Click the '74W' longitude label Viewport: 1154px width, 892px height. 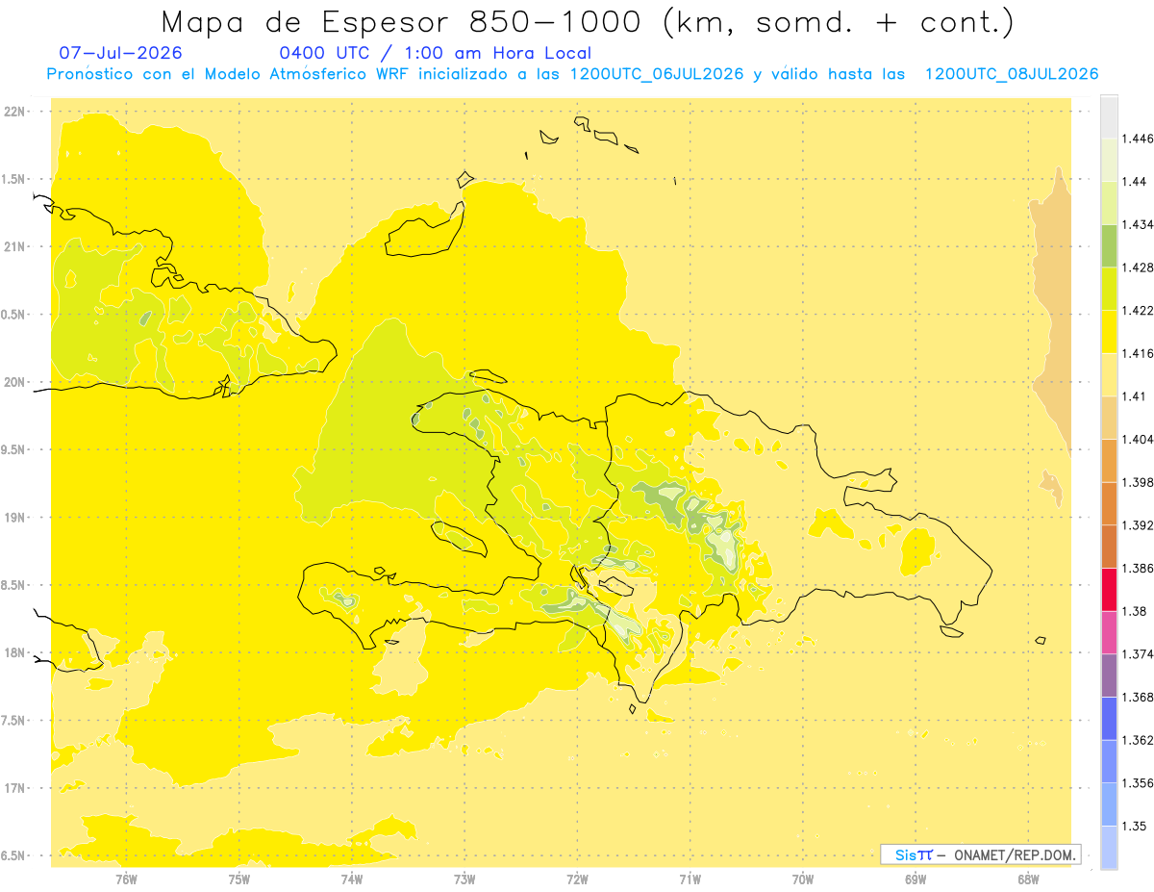point(352,879)
